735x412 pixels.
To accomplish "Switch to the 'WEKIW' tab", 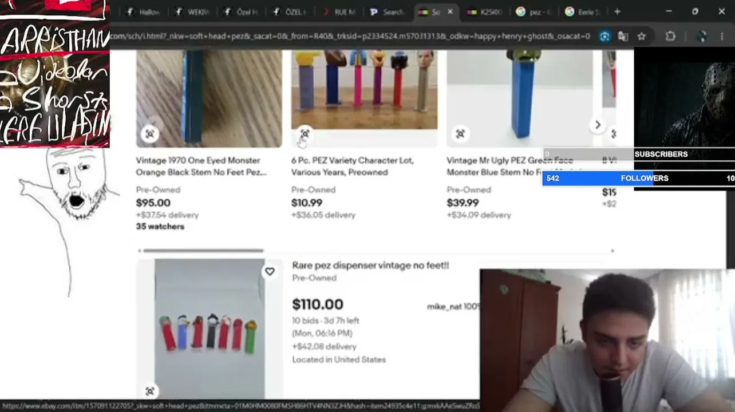I will (192, 12).
